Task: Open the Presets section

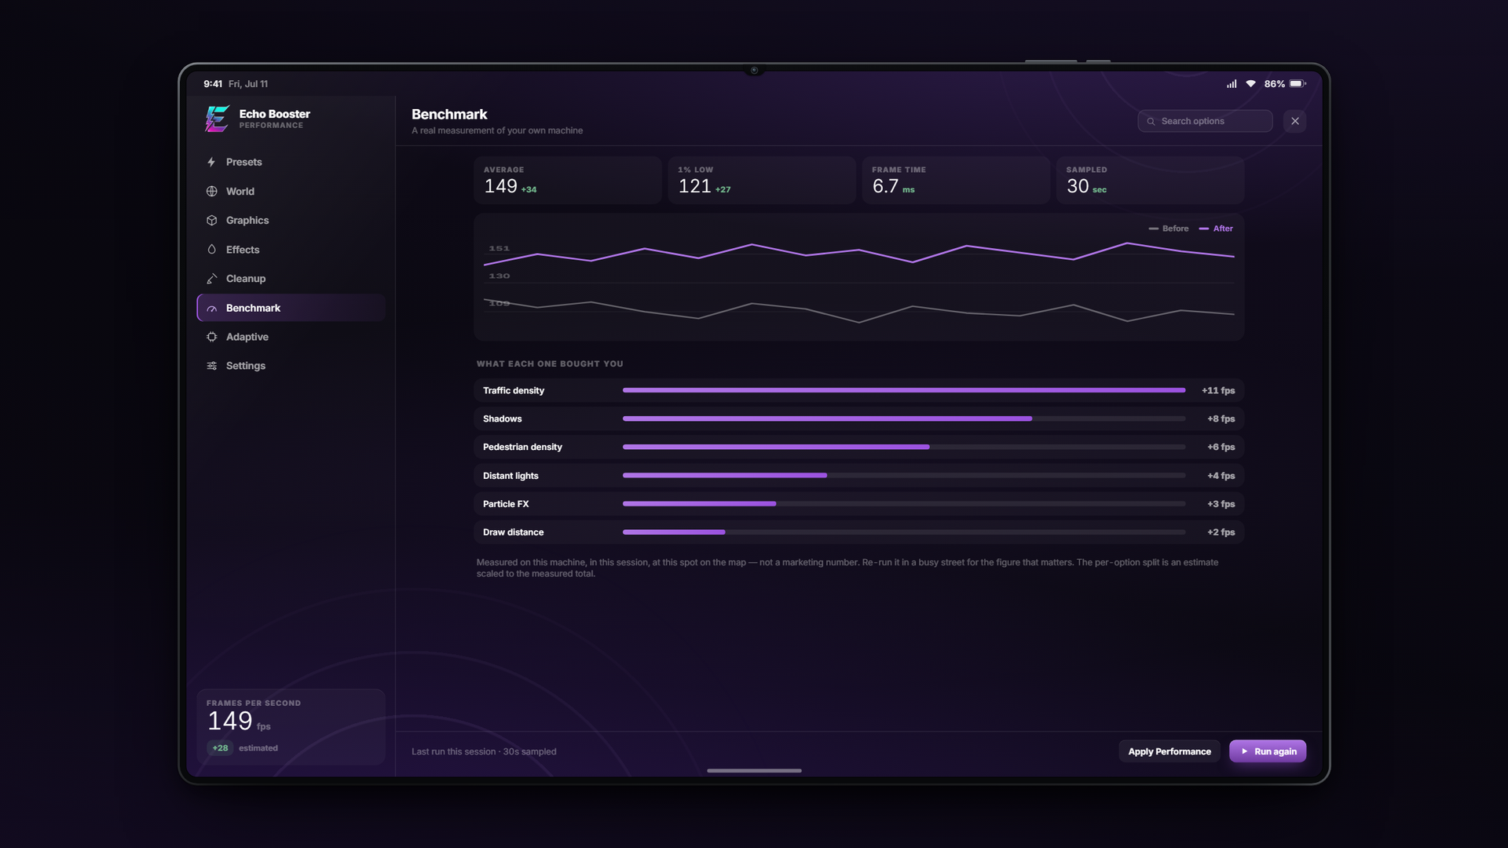Action: tap(291, 162)
